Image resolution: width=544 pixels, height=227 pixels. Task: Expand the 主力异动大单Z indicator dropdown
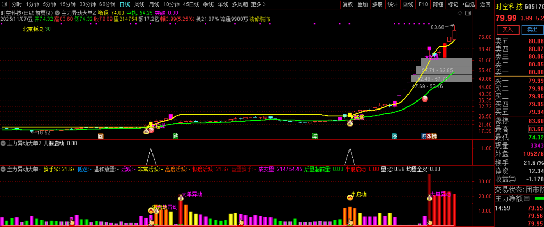click(x=58, y=13)
